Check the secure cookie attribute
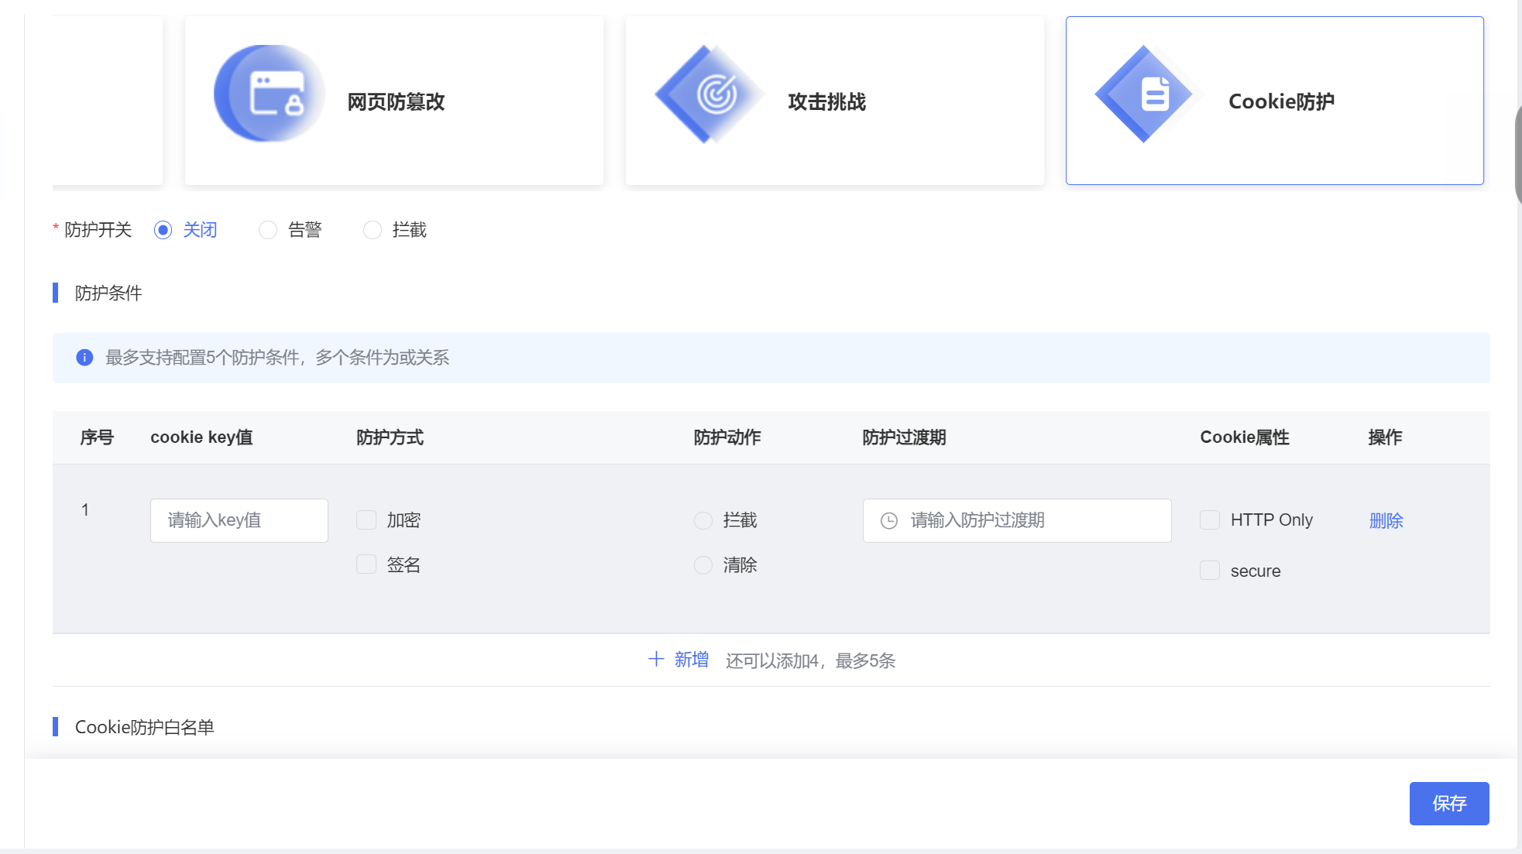The width and height of the screenshot is (1522, 854). pyautogui.click(x=1210, y=571)
